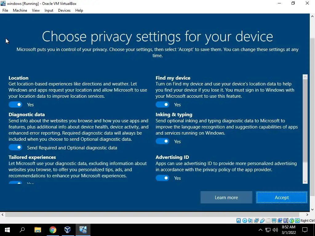
Task: Show hidden system tray icons
Action: click(x=260, y=230)
